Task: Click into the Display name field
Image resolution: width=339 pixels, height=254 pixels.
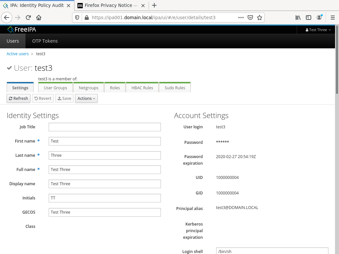Action: (x=105, y=184)
